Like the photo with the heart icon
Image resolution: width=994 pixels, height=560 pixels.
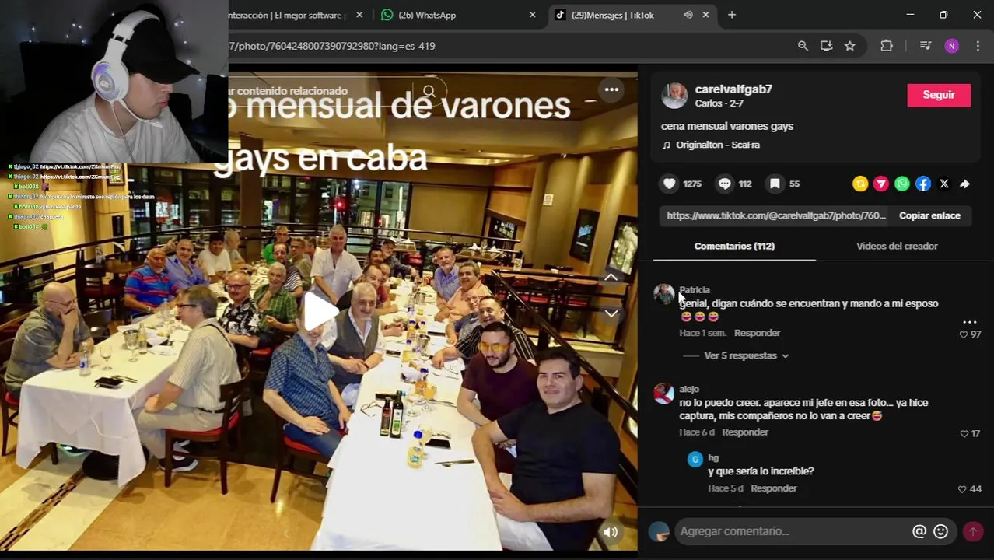click(x=670, y=184)
